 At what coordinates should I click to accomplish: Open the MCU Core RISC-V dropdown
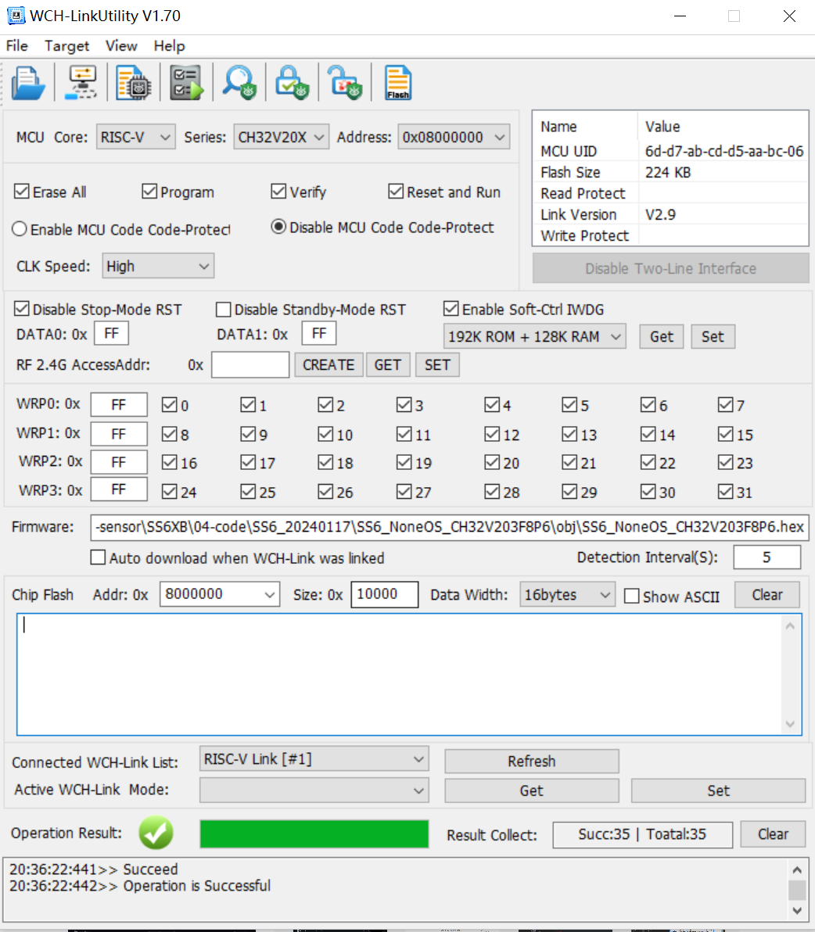[x=135, y=138]
